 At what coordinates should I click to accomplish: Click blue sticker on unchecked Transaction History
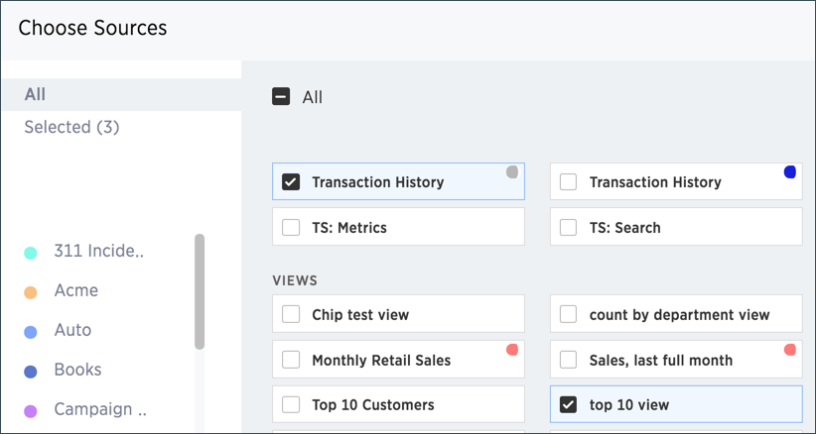(790, 171)
